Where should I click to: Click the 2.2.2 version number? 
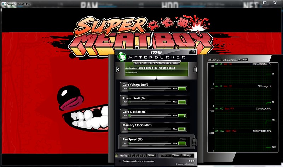click(x=191, y=161)
